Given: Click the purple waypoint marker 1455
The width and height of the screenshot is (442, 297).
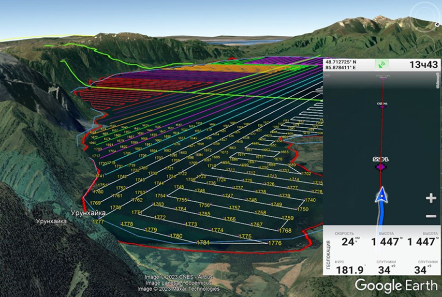Looking at the screenshot, I should pyautogui.click(x=381, y=167).
